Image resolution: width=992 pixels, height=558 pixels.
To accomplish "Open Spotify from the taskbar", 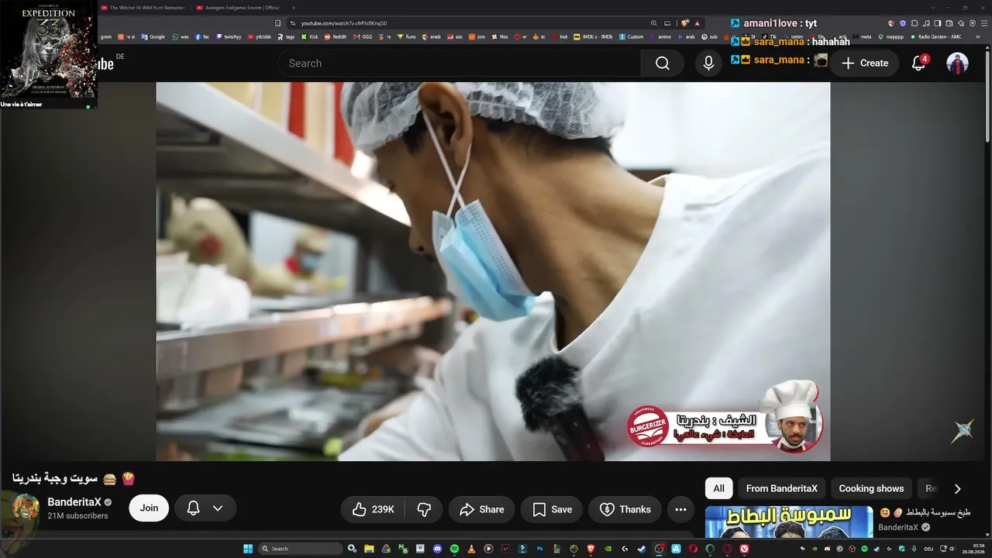I will click(x=454, y=549).
